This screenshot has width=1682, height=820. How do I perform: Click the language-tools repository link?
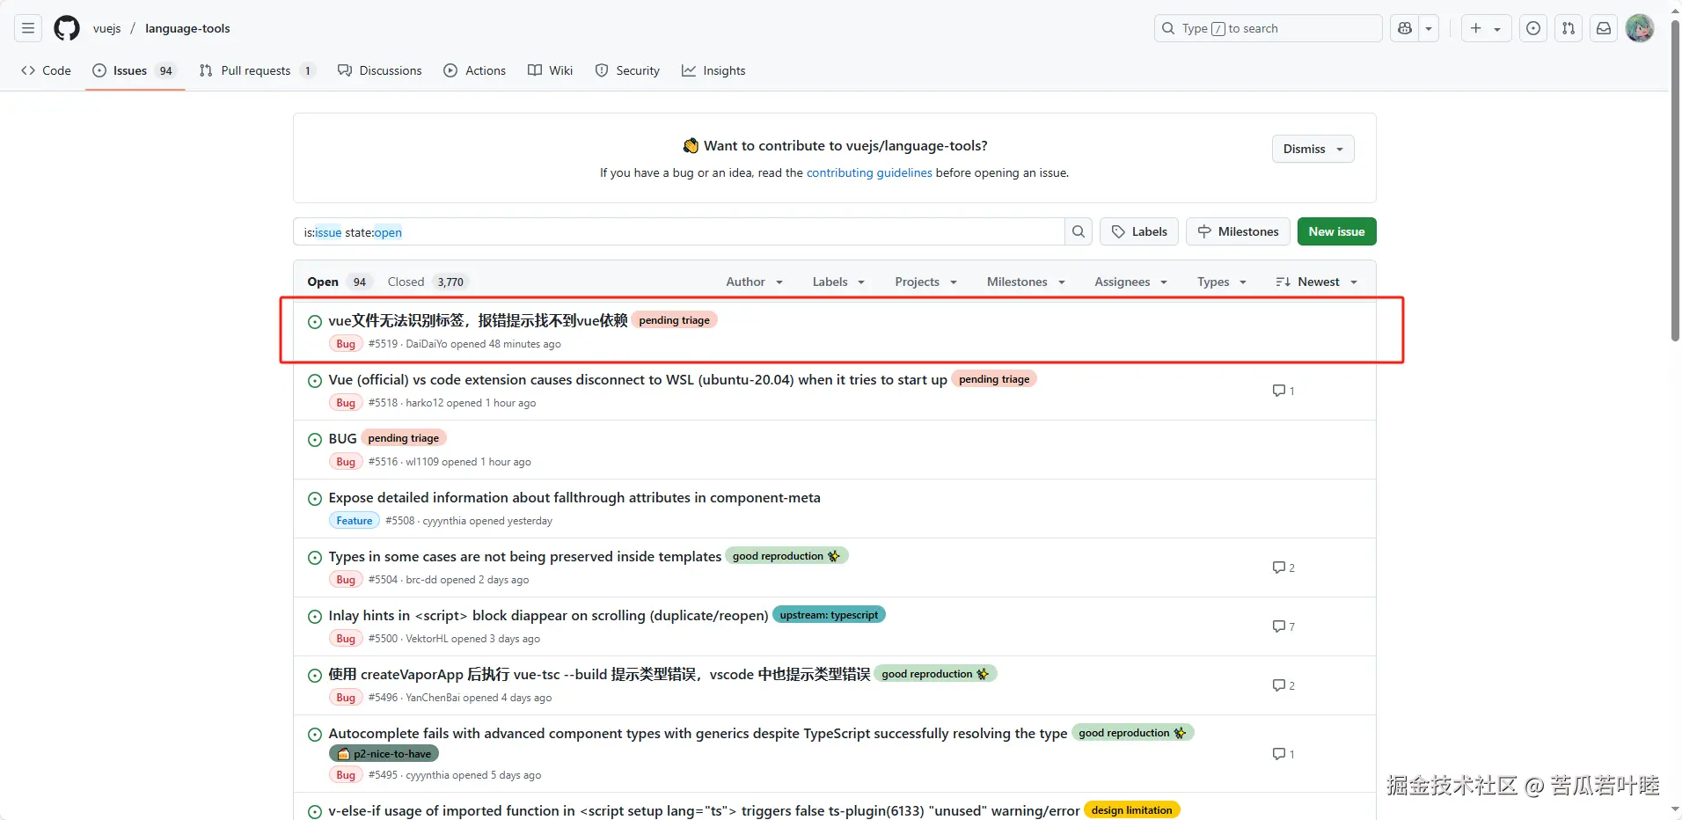pos(187,28)
